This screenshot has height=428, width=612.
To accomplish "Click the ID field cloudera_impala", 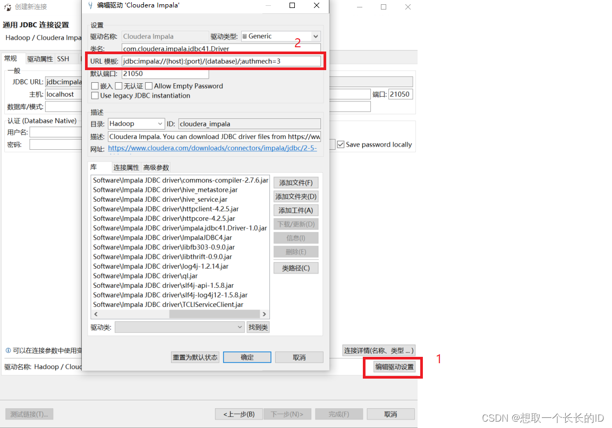I will pyautogui.click(x=250, y=124).
